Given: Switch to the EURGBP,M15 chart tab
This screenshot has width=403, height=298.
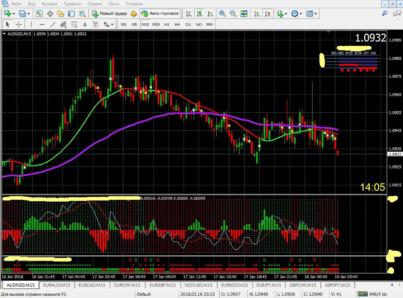Looking at the screenshot, I should (162, 285).
